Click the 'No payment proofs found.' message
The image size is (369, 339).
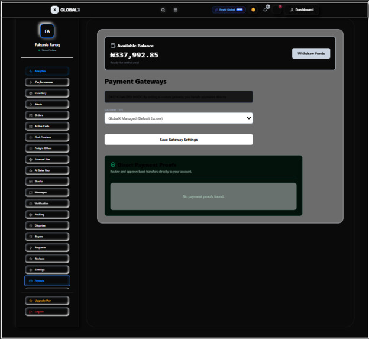pyautogui.click(x=203, y=196)
